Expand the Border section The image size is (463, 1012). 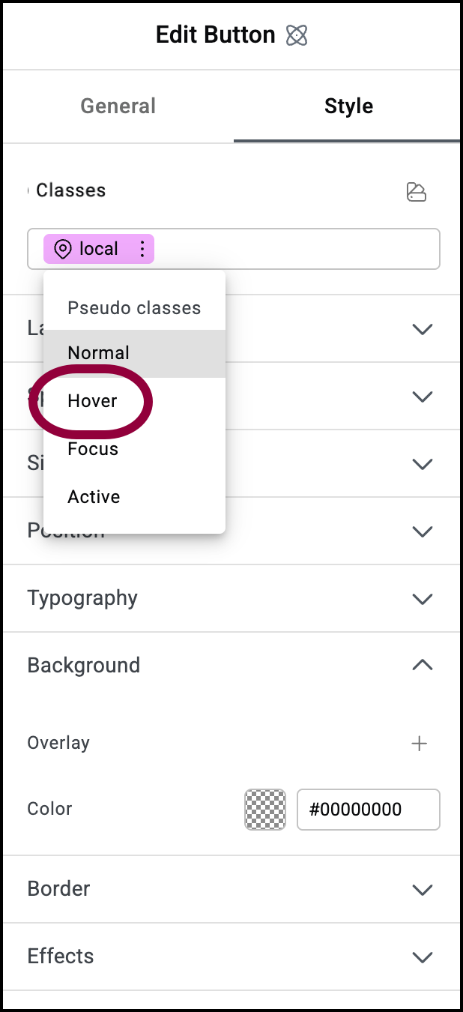[423, 889]
